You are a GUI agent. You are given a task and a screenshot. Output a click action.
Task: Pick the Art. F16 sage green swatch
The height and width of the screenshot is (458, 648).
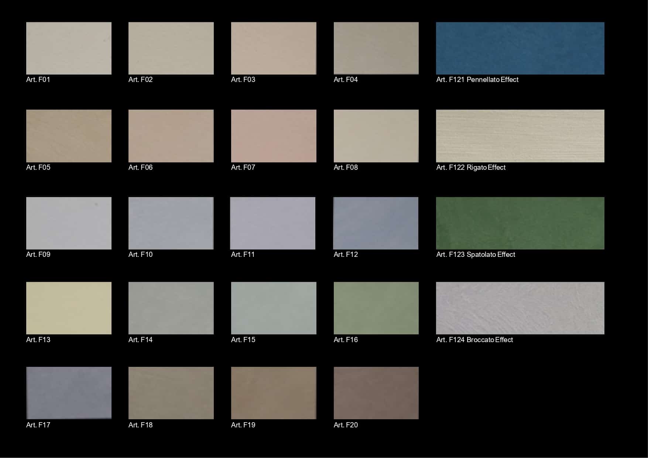pyautogui.click(x=376, y=308)
